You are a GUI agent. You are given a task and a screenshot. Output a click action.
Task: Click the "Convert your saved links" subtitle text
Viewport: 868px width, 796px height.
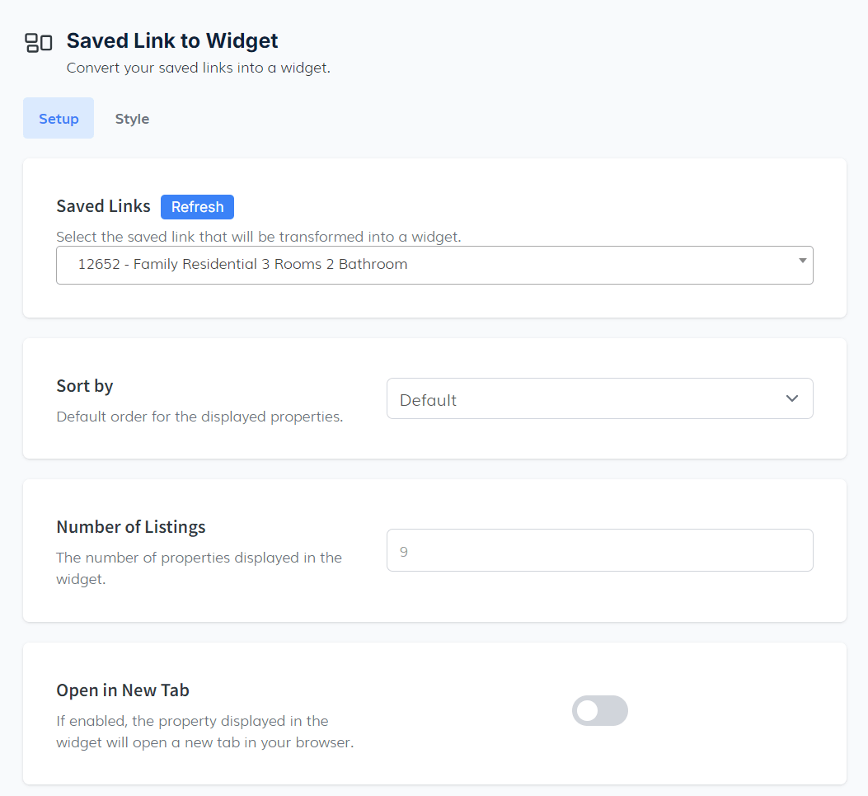point(198,68)
